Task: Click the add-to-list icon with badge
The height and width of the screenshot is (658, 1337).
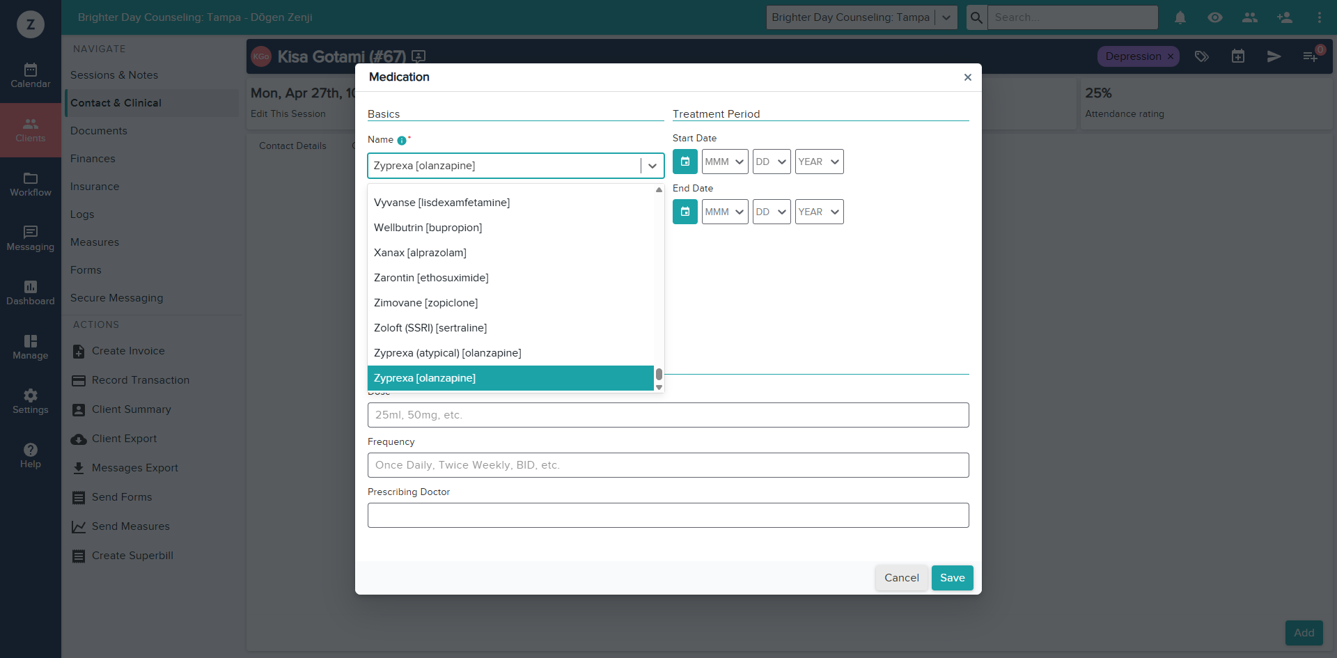Action: coord(1311,56)
